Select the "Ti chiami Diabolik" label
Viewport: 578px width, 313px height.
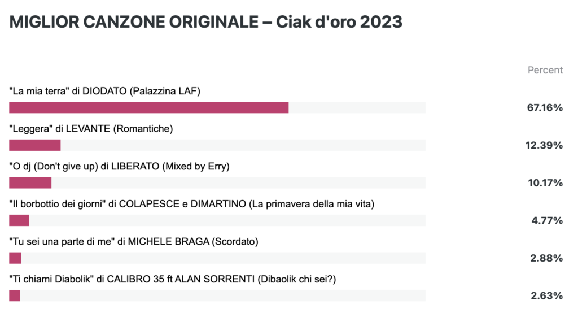click(173, 280)
